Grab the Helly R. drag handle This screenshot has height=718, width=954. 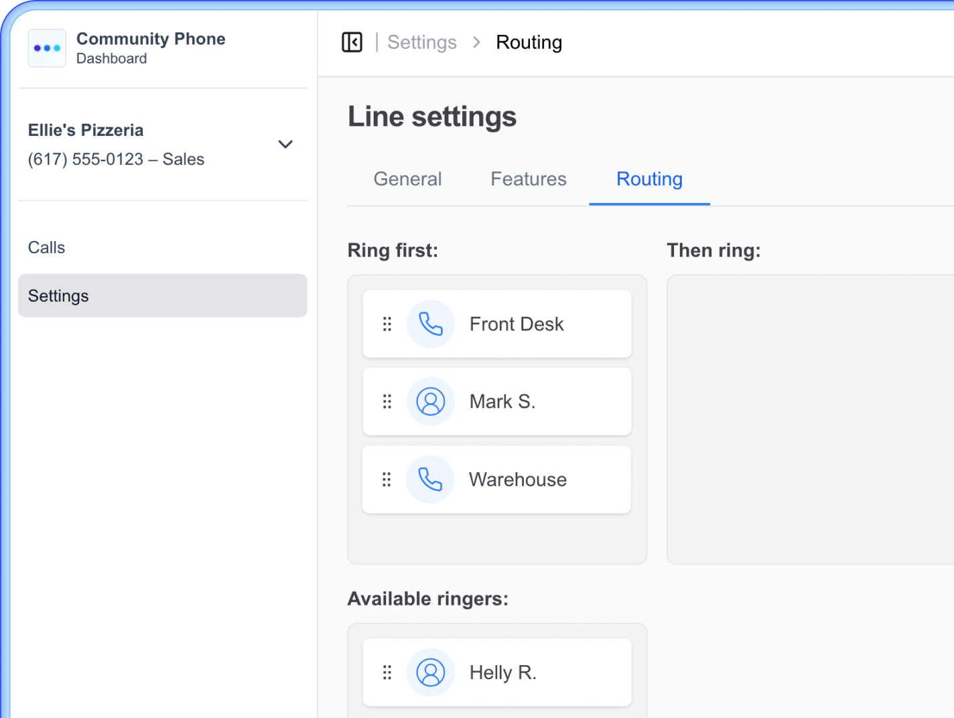pos(387,672)
